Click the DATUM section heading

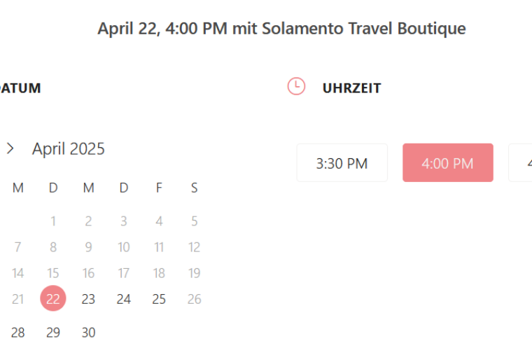pyautogui.click(x=20, y=88)
